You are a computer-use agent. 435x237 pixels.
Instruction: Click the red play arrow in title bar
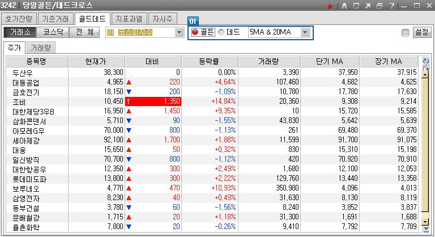pyautogui.click(x=331, y=6)
